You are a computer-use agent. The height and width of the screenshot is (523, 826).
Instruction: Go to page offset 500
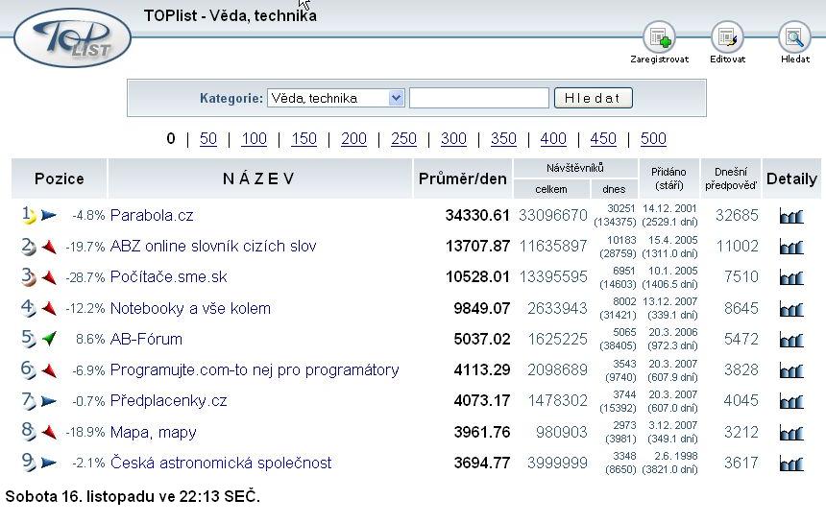pyautogui.click(x=653, y=139)
